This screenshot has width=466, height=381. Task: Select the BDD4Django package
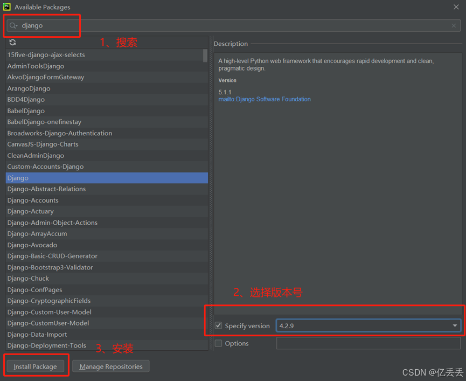coord(107,100)
